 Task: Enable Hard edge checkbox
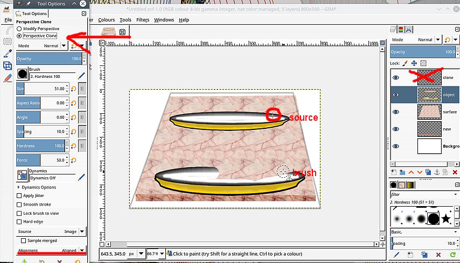tap(19, 222)
